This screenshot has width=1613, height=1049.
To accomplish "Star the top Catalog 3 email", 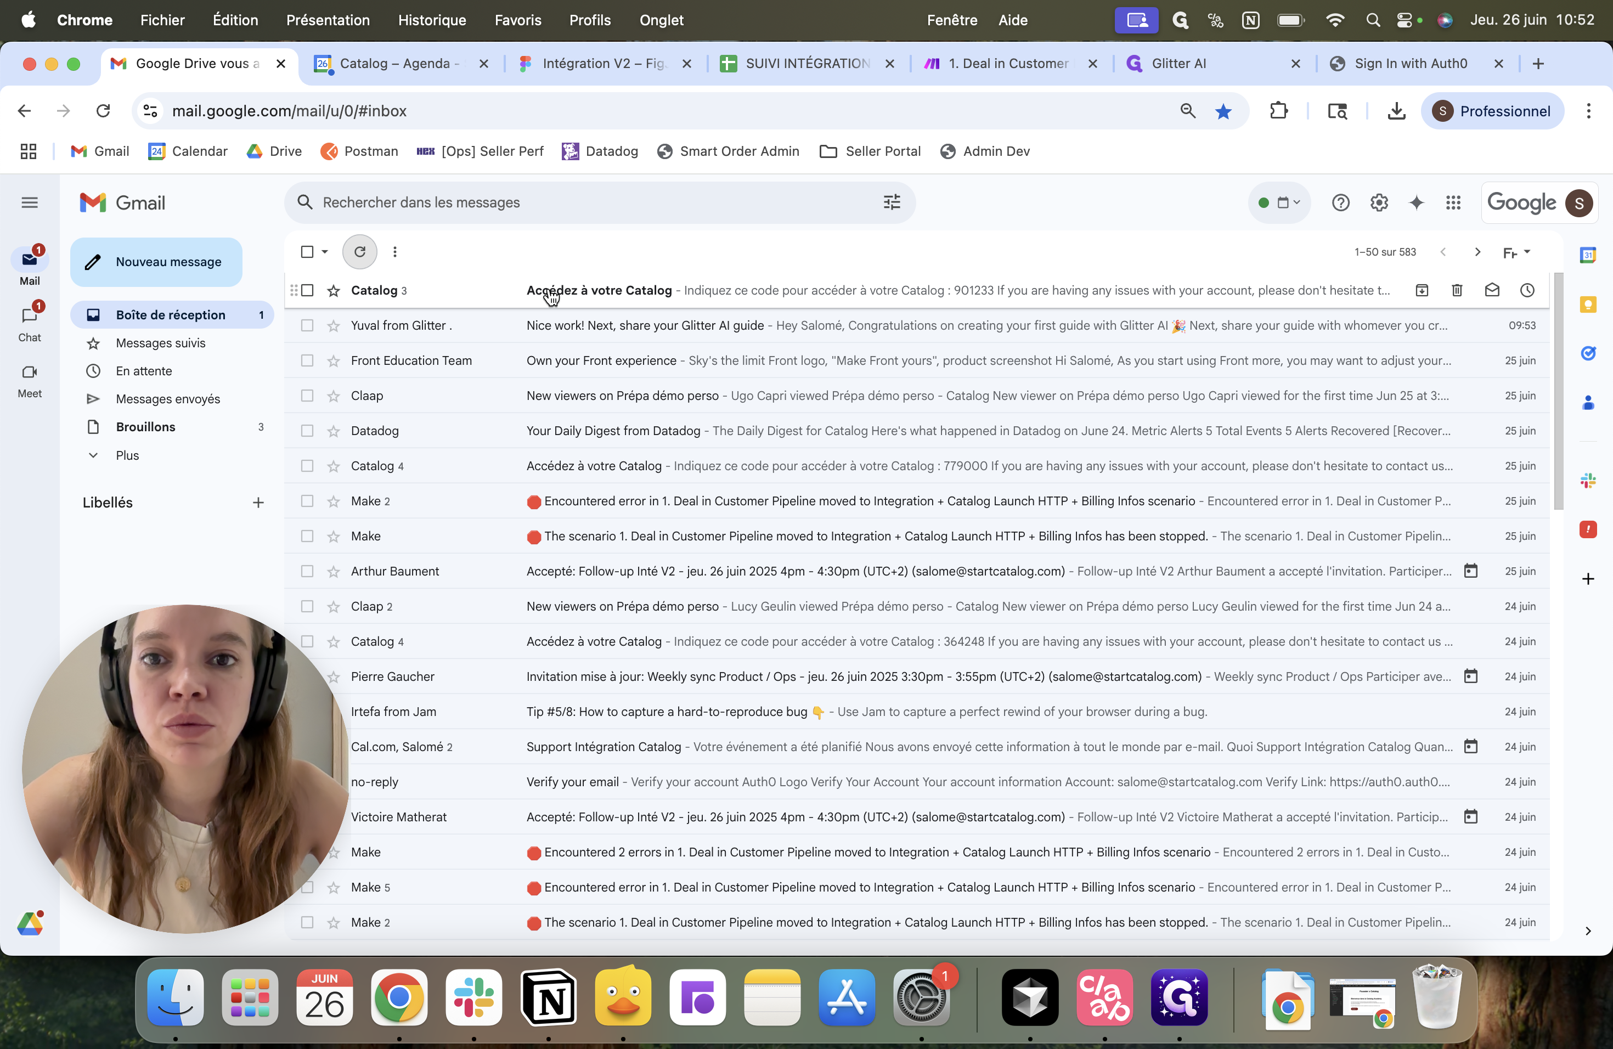I will pos(334,291).
